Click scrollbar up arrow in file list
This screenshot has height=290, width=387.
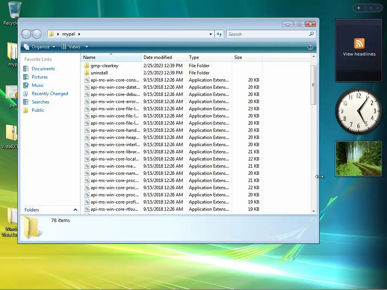[x=313, y=57]
